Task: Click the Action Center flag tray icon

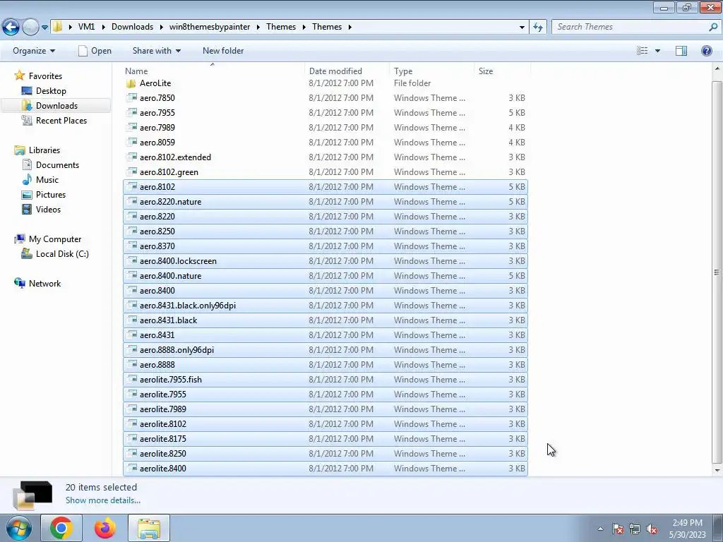Action: (618, 529)
